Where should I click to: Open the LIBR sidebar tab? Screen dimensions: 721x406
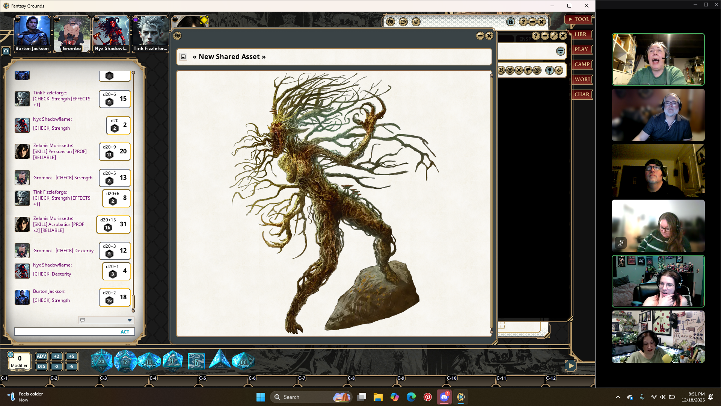580,34
